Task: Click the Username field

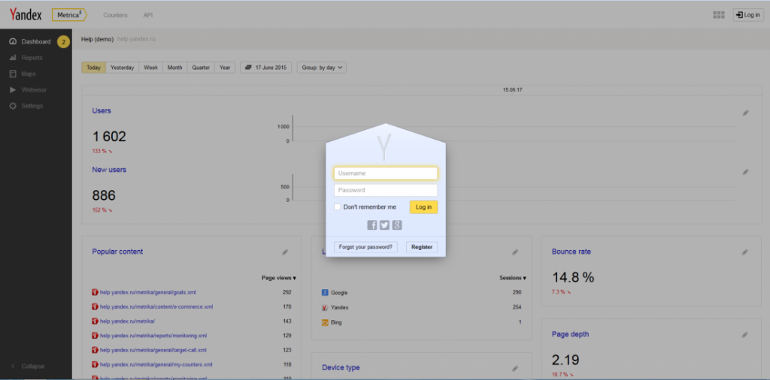Action: tap(386, 173)
